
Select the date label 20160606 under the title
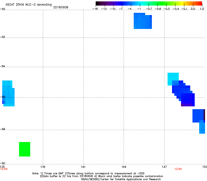(61, 7)
